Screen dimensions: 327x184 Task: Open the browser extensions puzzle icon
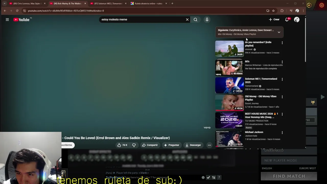click(282, 11)
